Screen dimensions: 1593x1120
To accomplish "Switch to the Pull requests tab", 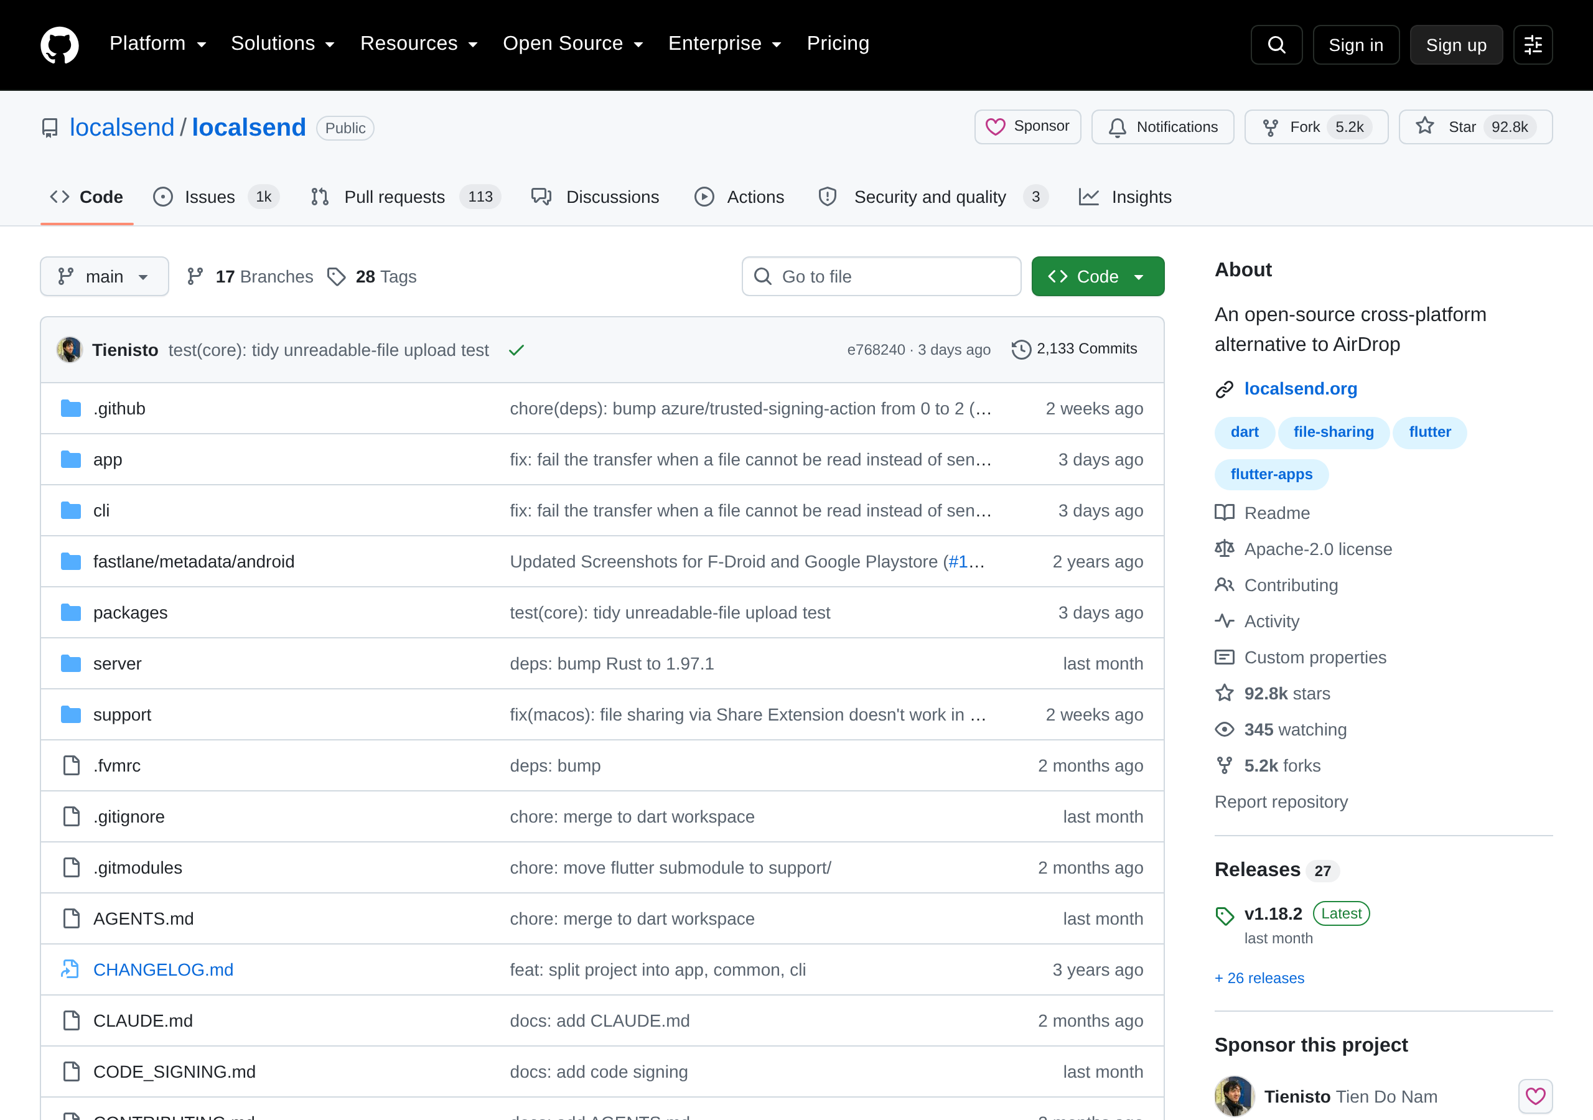I will tap(405, 197).
